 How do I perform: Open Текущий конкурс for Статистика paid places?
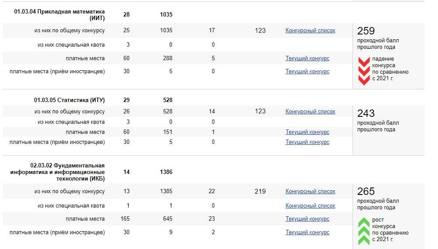click(x=307, y=132)
